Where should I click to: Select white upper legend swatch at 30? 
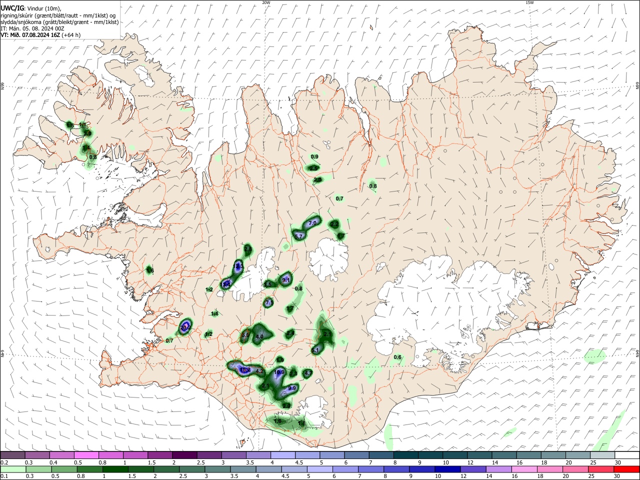[627, 455]
